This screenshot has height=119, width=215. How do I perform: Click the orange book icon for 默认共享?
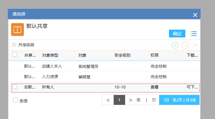pyautogui.click(x=17, y=29)
